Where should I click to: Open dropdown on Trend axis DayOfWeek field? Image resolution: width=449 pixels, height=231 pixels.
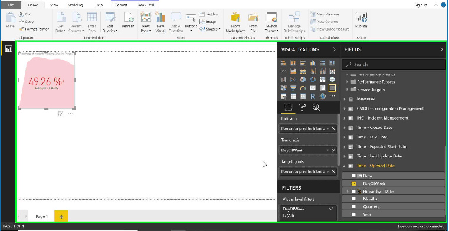pos(327,150)
